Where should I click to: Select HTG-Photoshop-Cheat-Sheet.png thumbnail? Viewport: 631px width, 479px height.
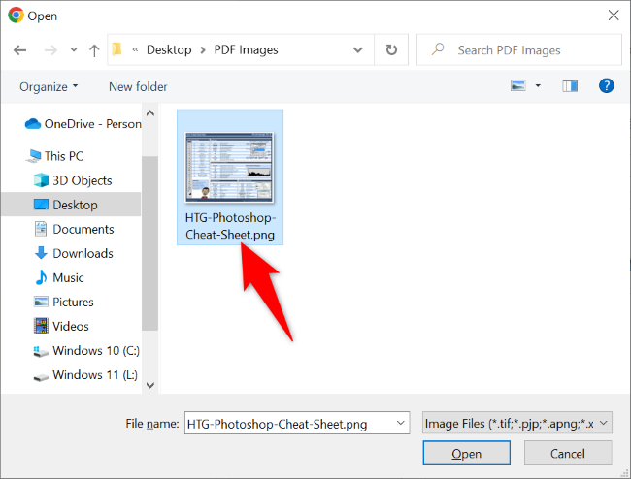click(x=229, y=167)
